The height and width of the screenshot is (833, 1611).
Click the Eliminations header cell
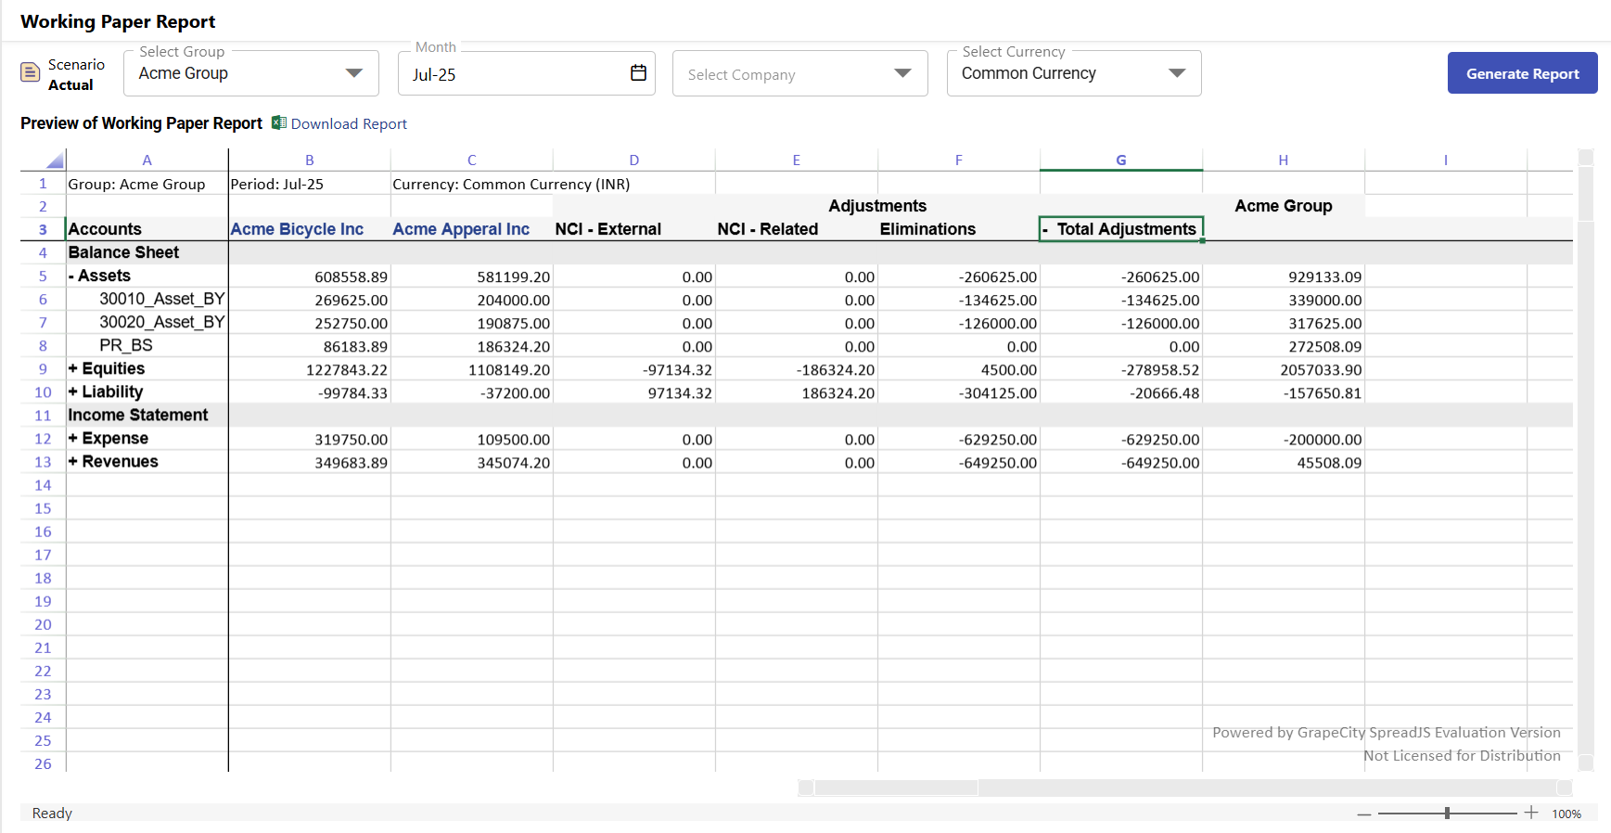point(959,229)
